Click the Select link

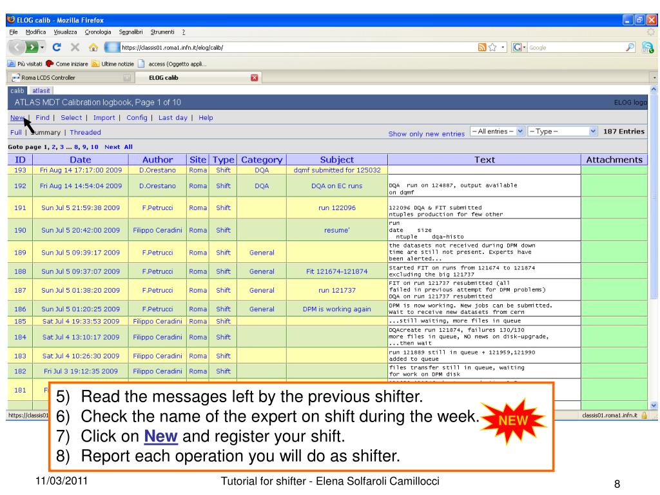(71, 118)
